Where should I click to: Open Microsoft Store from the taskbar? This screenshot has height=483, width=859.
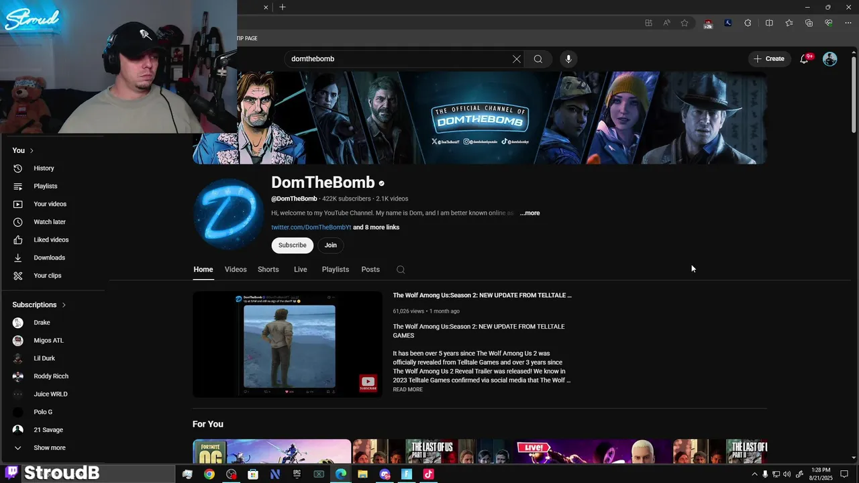pyautogui.click(x=253, y=474)
